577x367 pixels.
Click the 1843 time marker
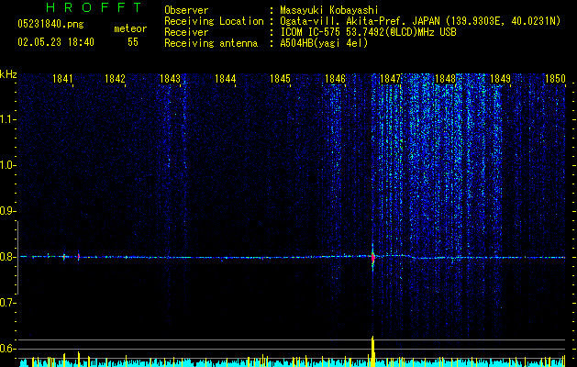pyautogui.click(x=170, y=79)
